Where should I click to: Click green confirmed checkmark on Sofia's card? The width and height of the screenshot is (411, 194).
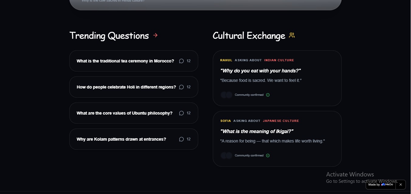click(x=268, y=156)
